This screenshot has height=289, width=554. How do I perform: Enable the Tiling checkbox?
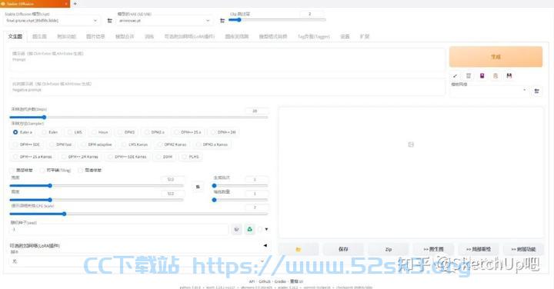click(42, 170)
